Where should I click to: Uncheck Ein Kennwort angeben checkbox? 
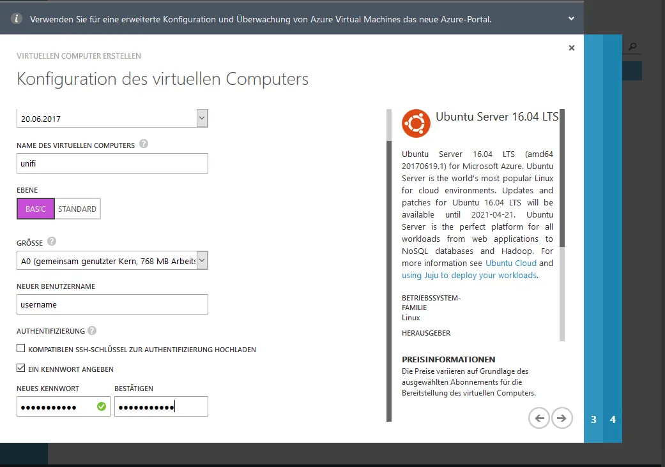point(21,368)
